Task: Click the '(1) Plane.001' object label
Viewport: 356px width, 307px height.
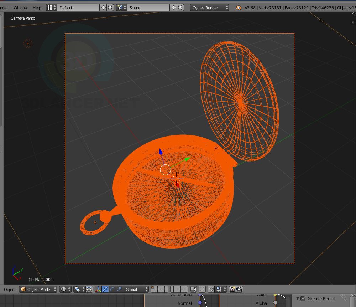Action: point(41,280)
